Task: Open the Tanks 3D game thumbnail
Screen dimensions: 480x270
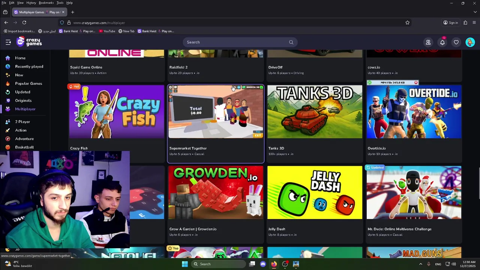Action: click(315, 112)
